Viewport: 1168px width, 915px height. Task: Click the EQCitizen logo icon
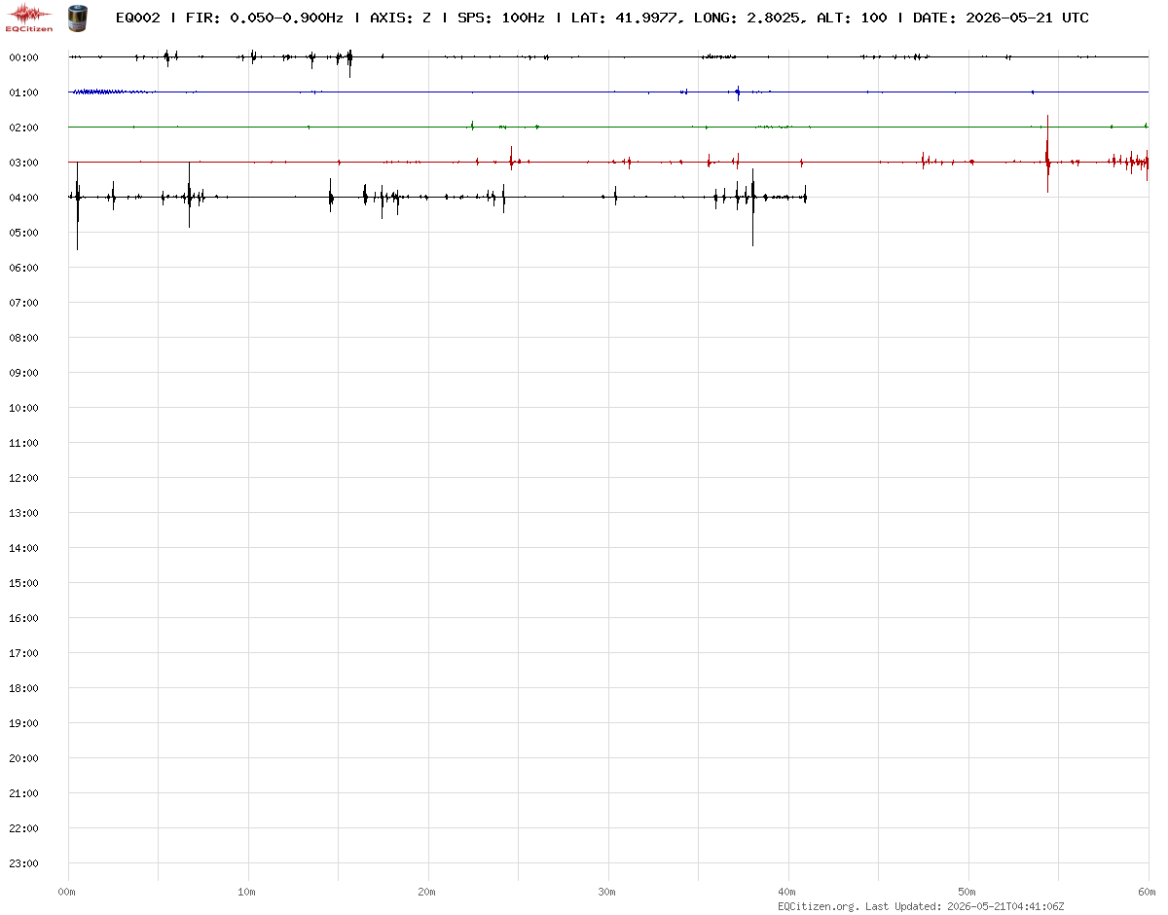29,17
